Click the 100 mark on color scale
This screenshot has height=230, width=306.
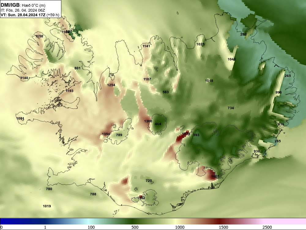(x=91, y=227)
